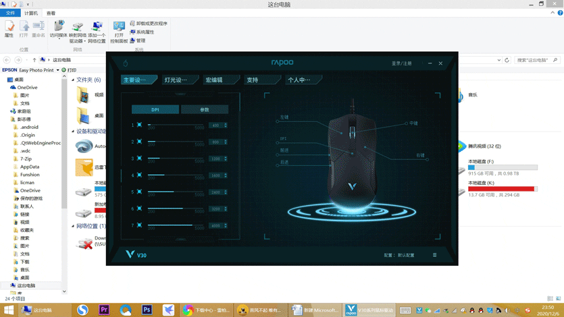The width and height of the screenshot is (564, 317).
Task: Select the 右键 button label on mouse diagram
Action: [420, 155]
